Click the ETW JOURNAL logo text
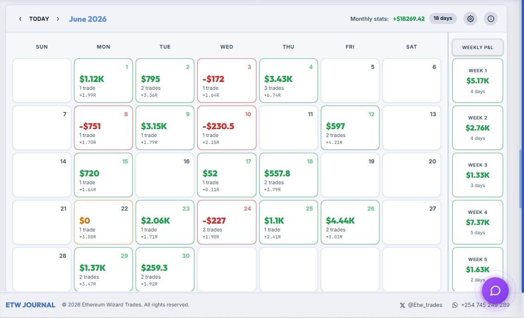This screenshot has width=524, height=318. point(31,305)
